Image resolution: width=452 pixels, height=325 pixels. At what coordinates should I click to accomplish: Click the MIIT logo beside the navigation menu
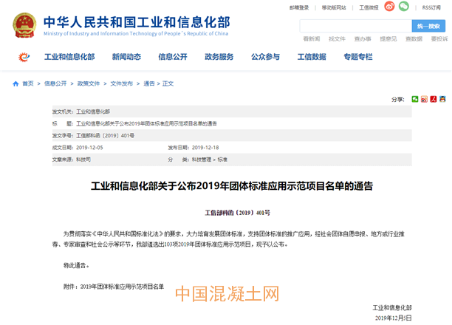click(25, 57)
